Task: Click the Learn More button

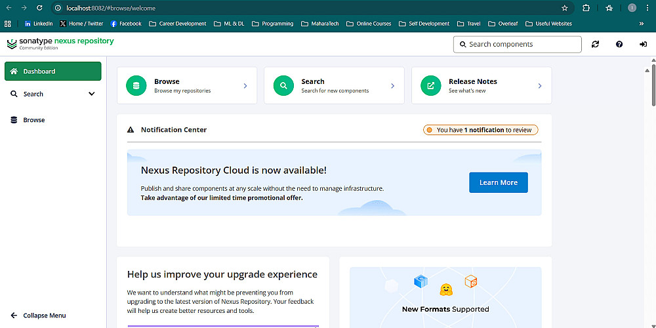Action: (498, 182)
